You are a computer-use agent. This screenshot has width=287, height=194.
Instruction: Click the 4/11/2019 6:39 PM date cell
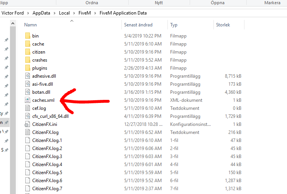143,116
